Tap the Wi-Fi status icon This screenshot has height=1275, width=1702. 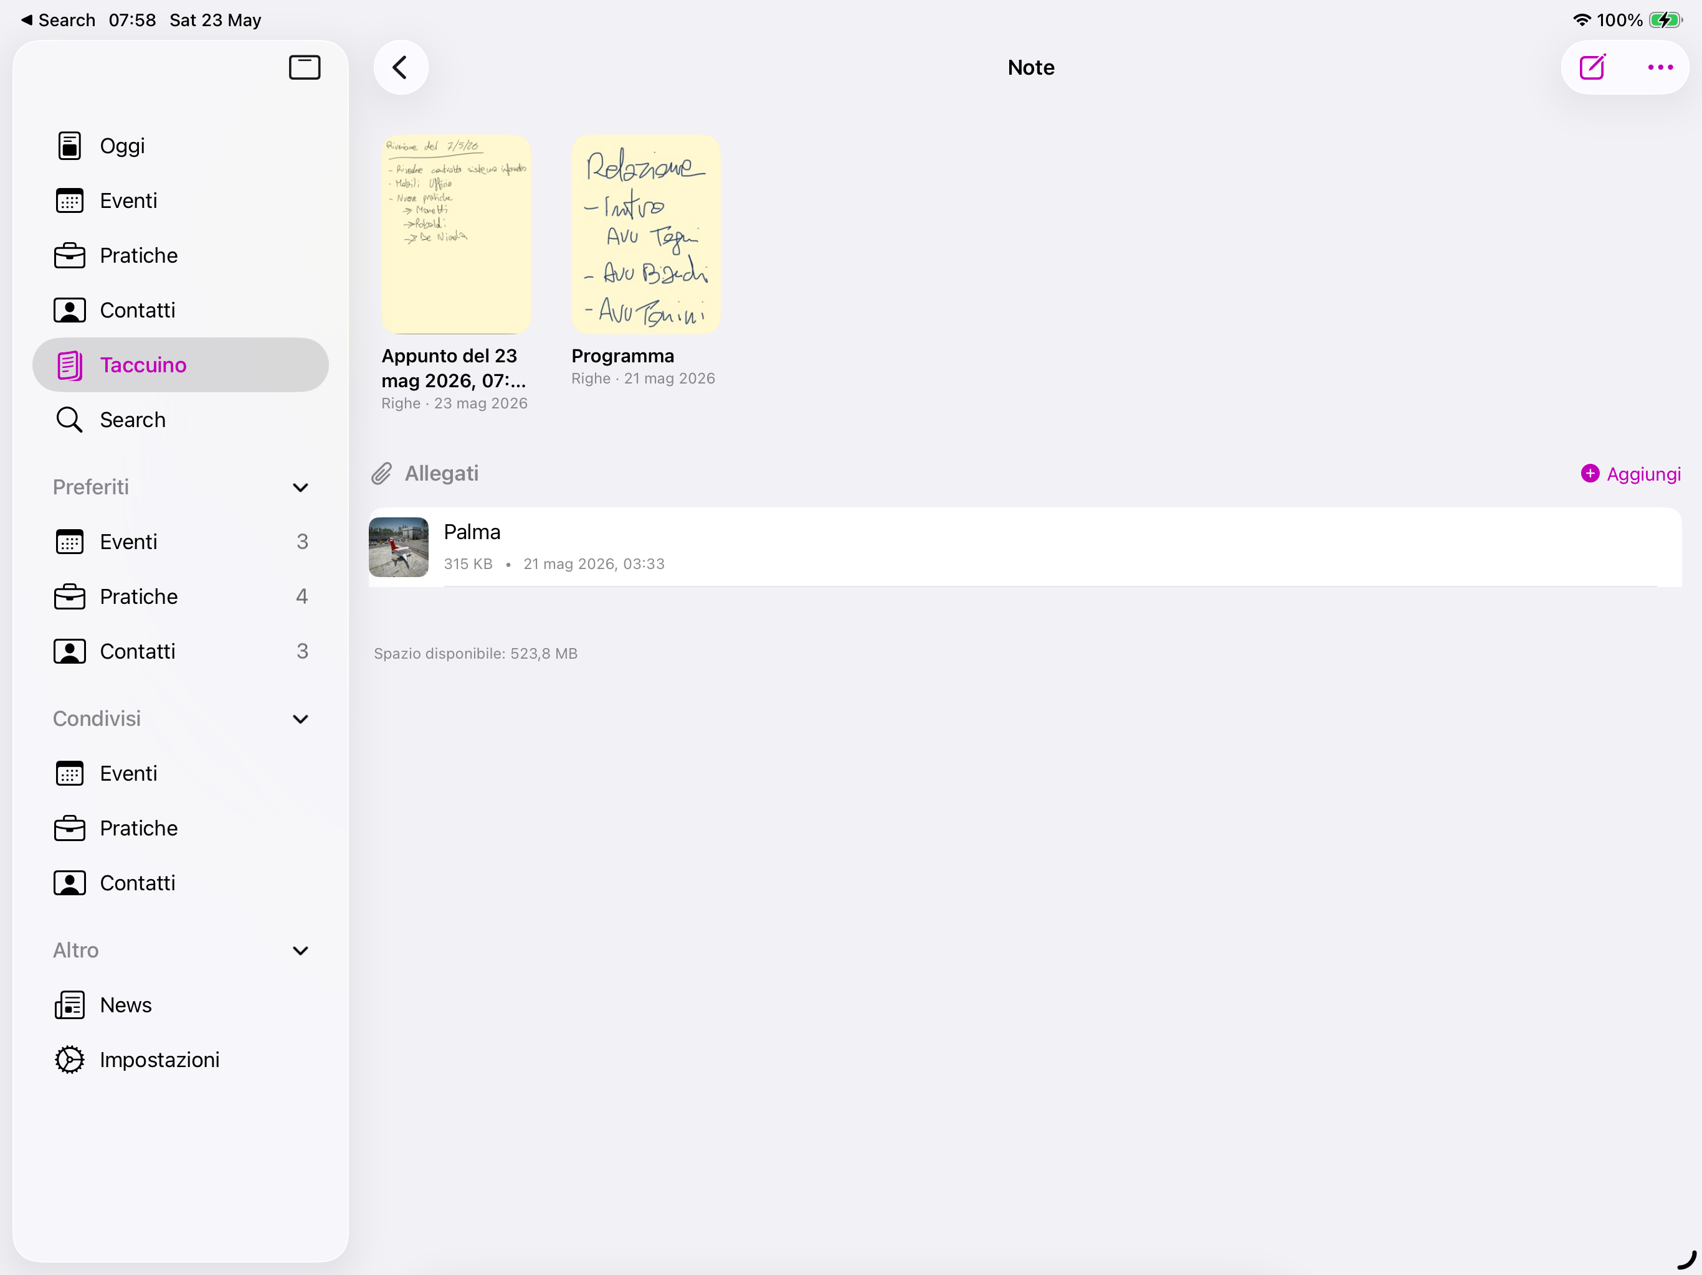(1581, 20)
